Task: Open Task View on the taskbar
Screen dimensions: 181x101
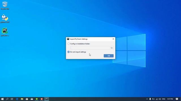Action: point(12,99)
